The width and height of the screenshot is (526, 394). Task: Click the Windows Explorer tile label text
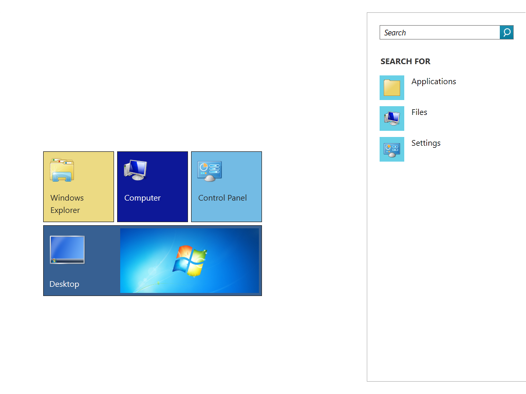tap(67, 204)
